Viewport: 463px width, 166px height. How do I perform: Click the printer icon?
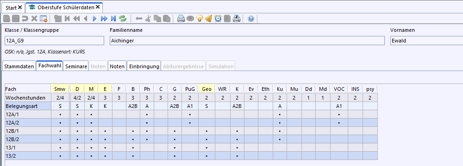181,18
